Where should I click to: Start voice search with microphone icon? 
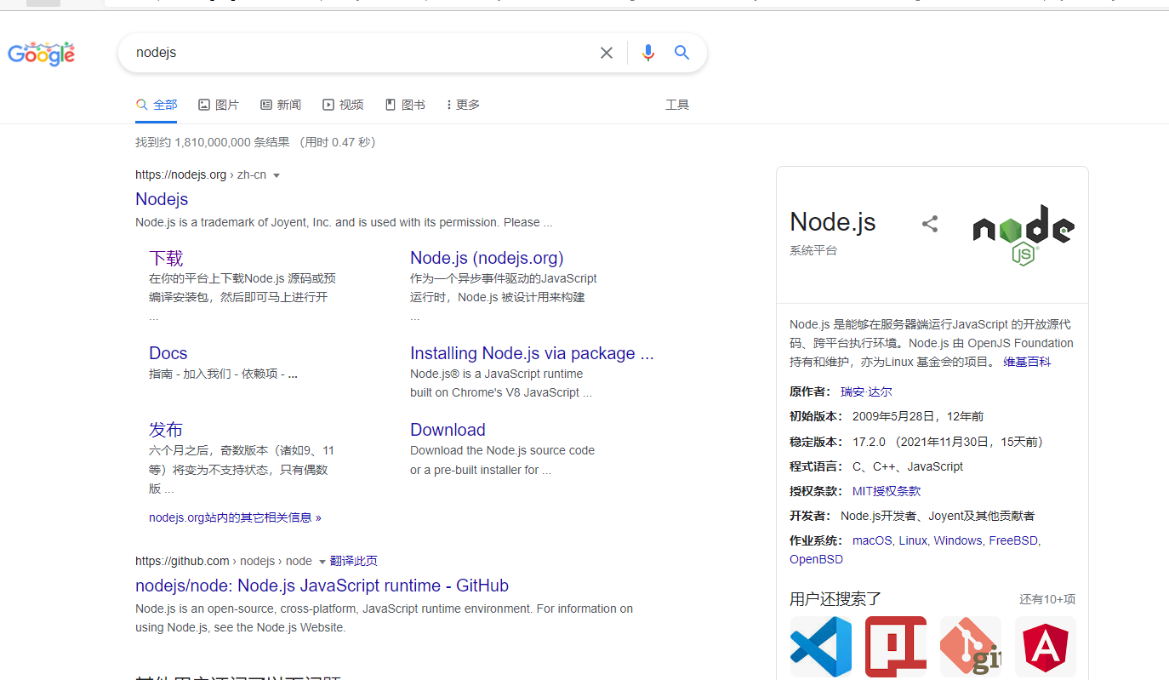click(x=648, y=53)
